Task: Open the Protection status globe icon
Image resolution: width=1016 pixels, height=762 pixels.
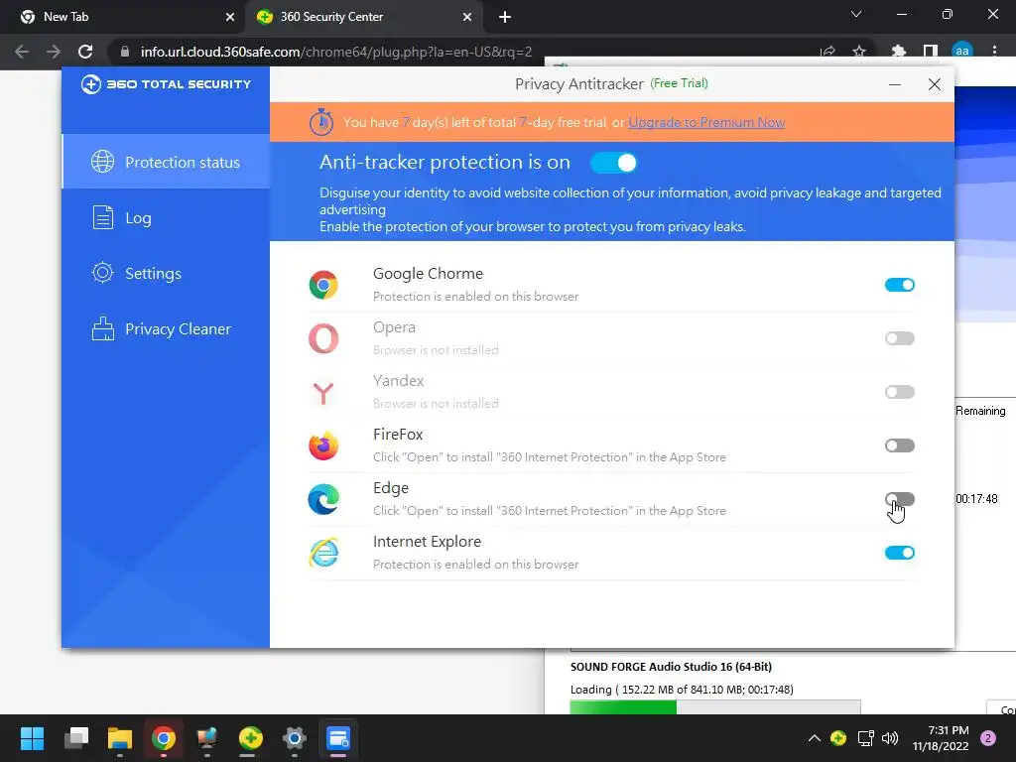Action: click(102, 162)
